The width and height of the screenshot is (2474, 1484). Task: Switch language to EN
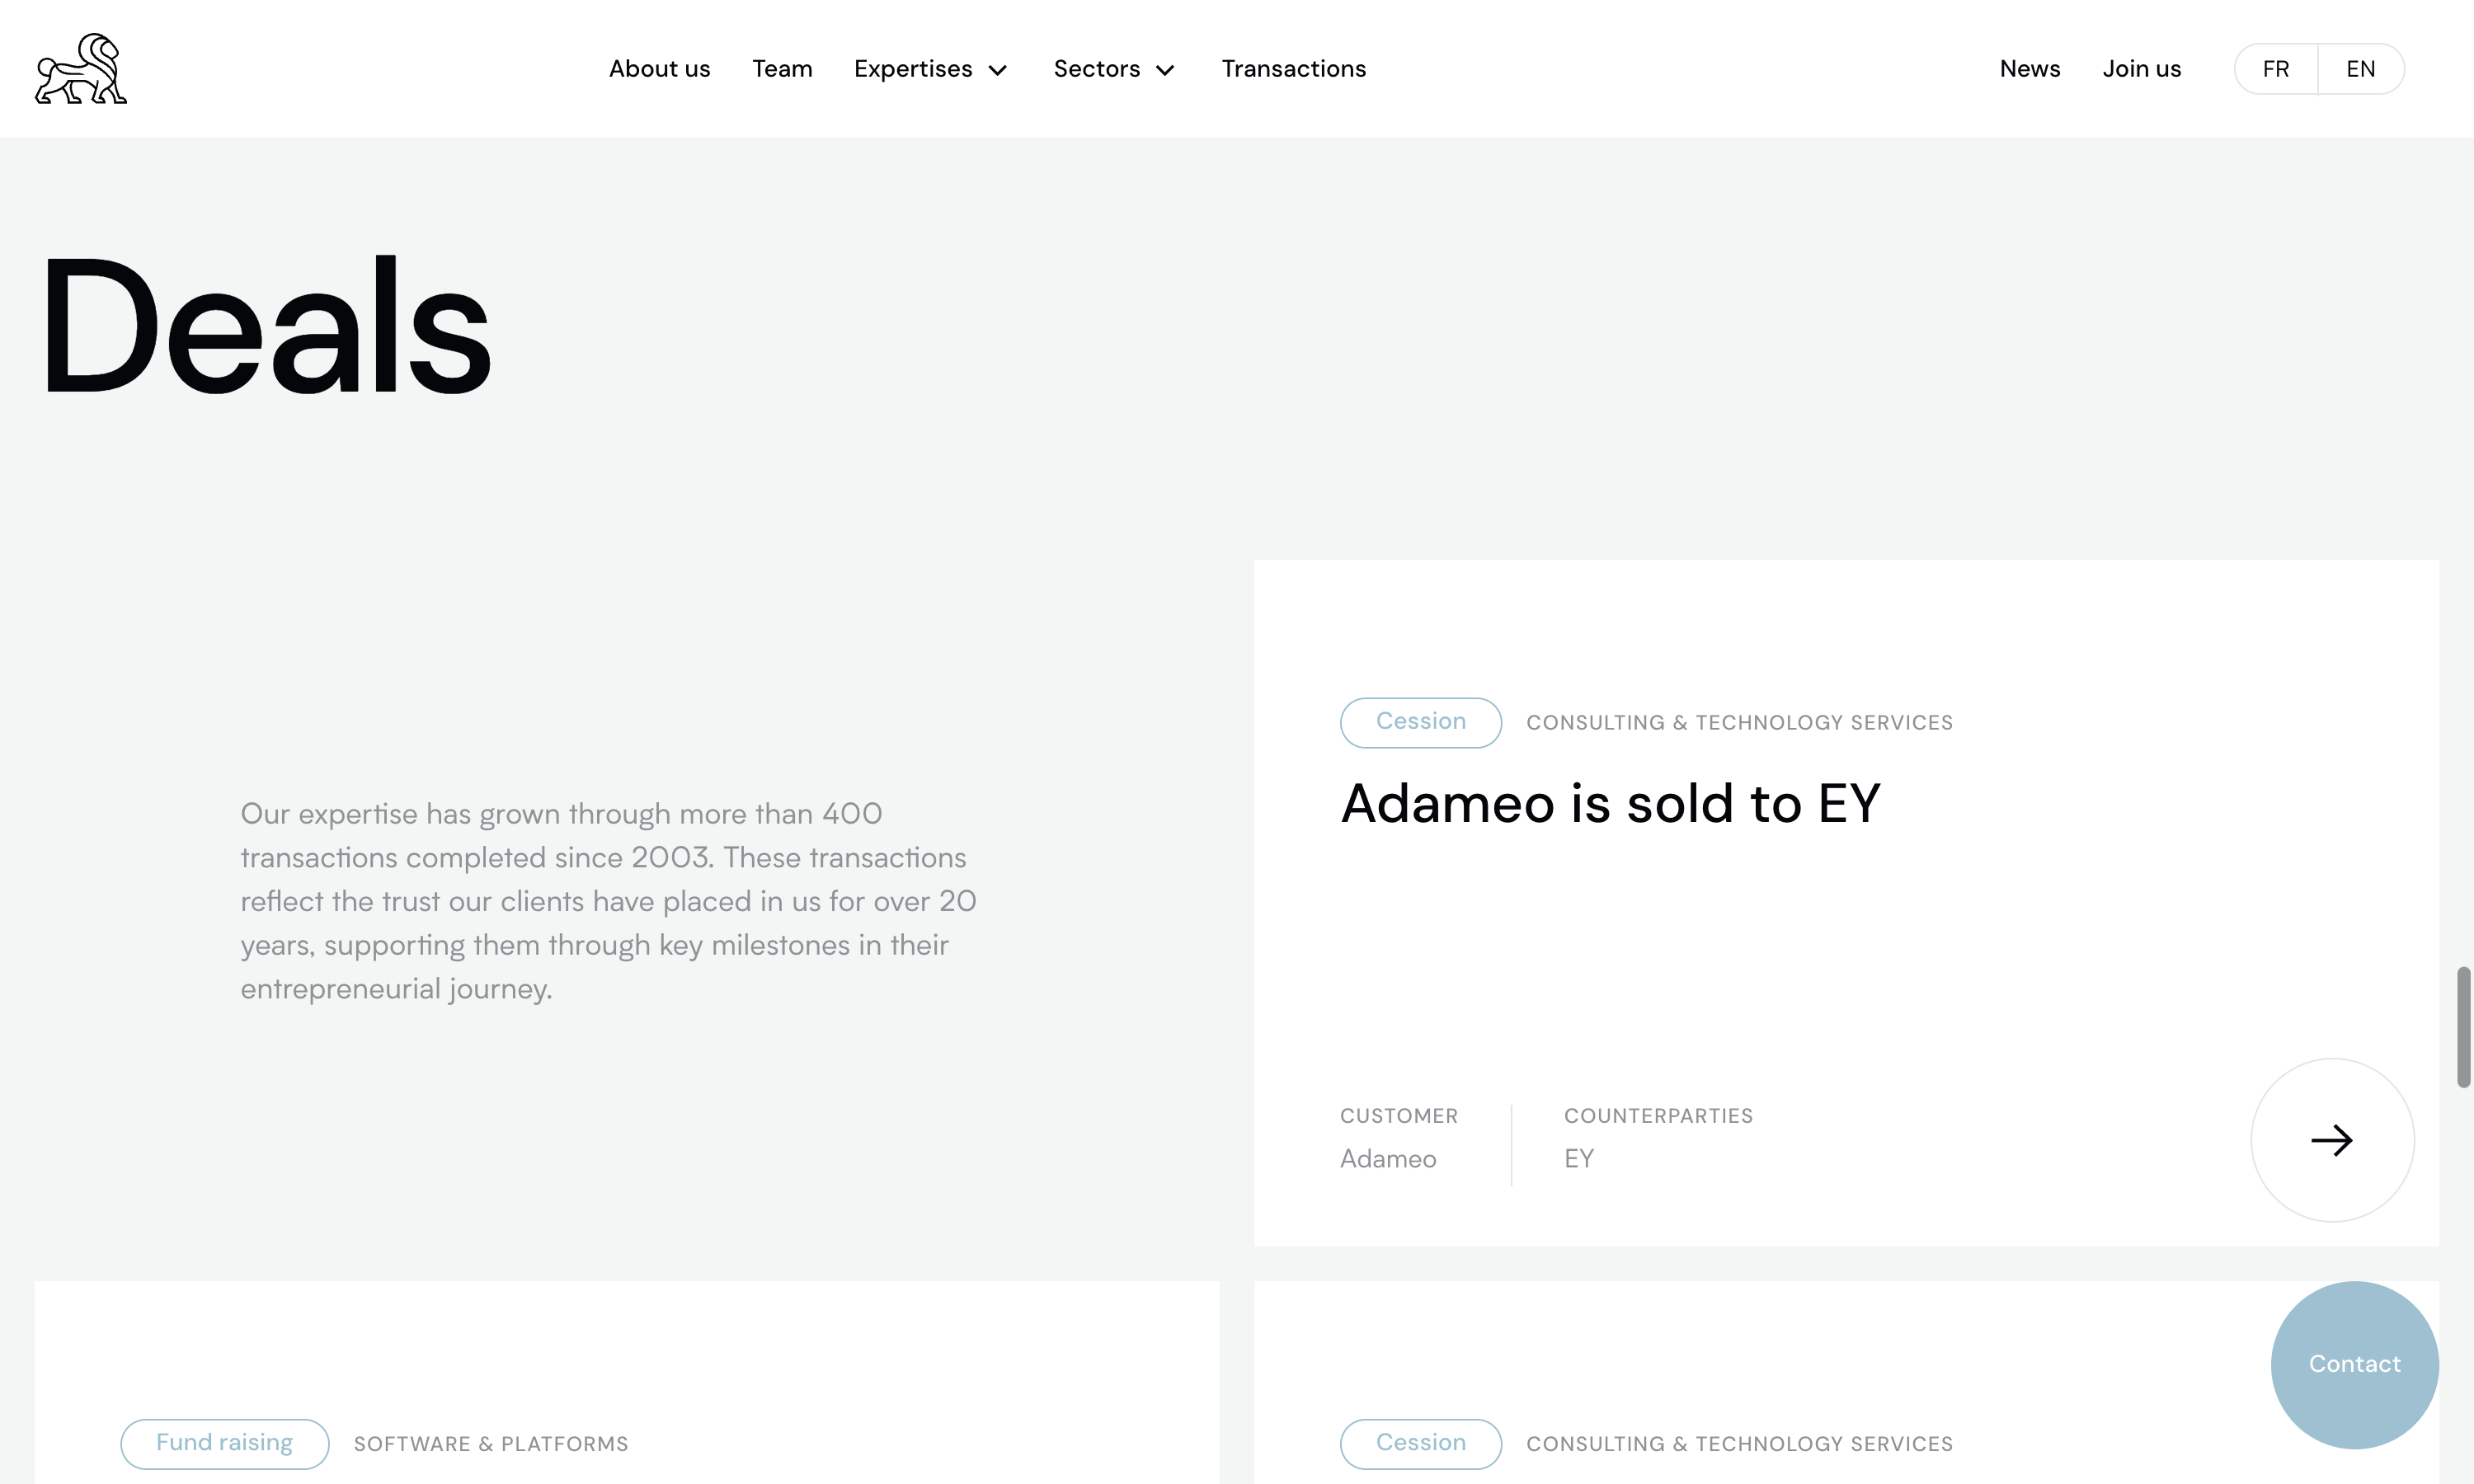point(2360,69)
